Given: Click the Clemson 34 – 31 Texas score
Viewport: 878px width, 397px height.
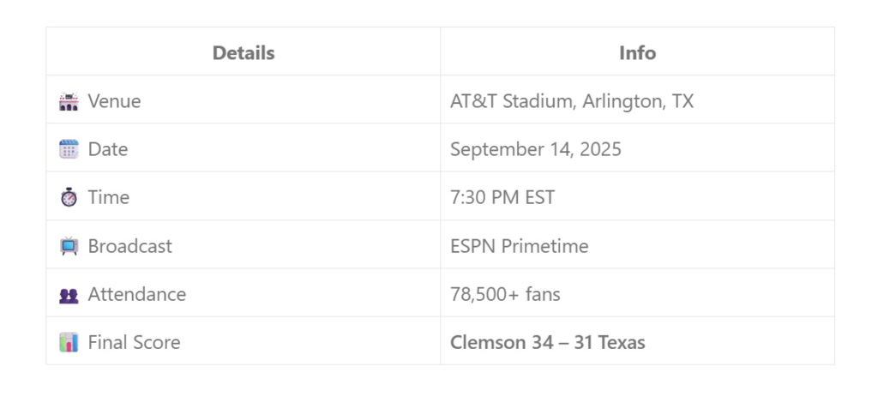Looking at the screenshot, I should [548, 342].
